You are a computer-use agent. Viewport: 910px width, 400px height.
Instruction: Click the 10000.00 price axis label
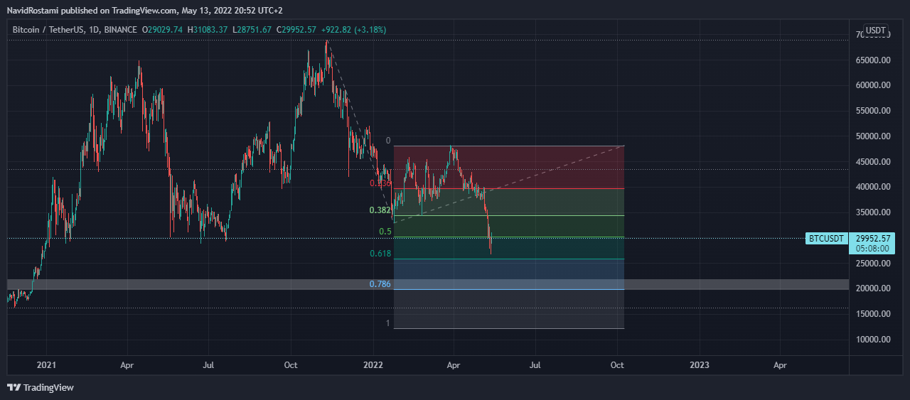[872, 340]
